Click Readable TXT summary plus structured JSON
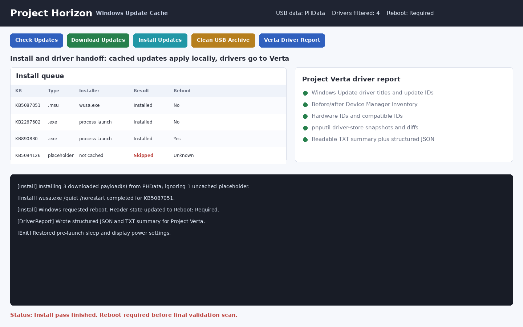 tap(373, 139)
